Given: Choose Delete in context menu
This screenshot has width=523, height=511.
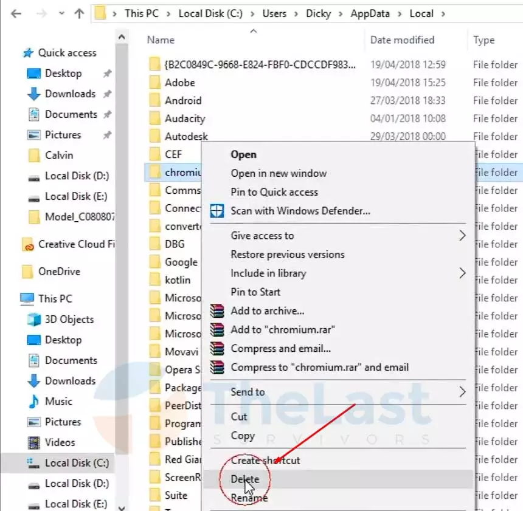Looking at the screenshot, I should (245, 479).
